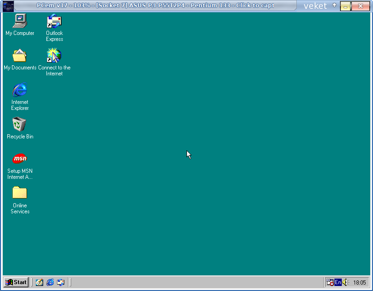The width and height of the screenshot is (373, 291).
Task: Click the PCem v17 title bar text
Action: (x=155, y=6)
